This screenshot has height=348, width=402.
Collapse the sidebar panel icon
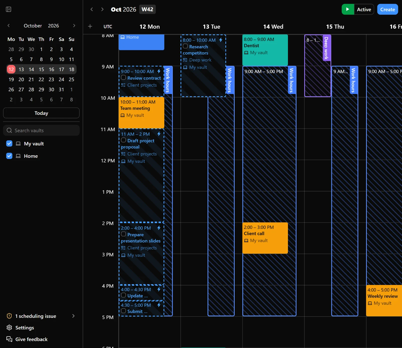point(9,9)
